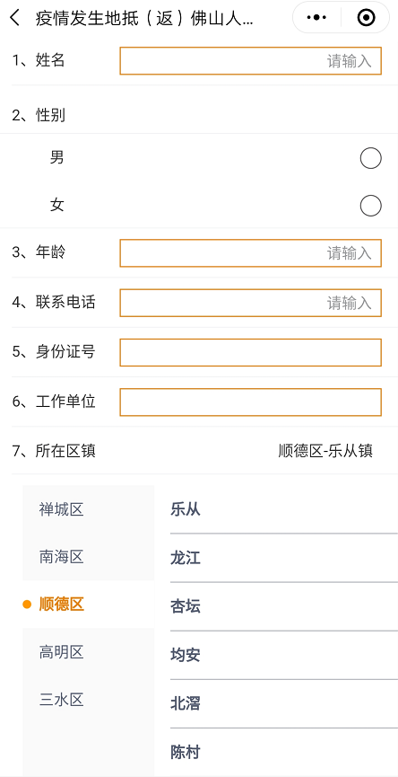Go back using the arrow icon
The image size is (398, 777).
(x=15, y=18)
